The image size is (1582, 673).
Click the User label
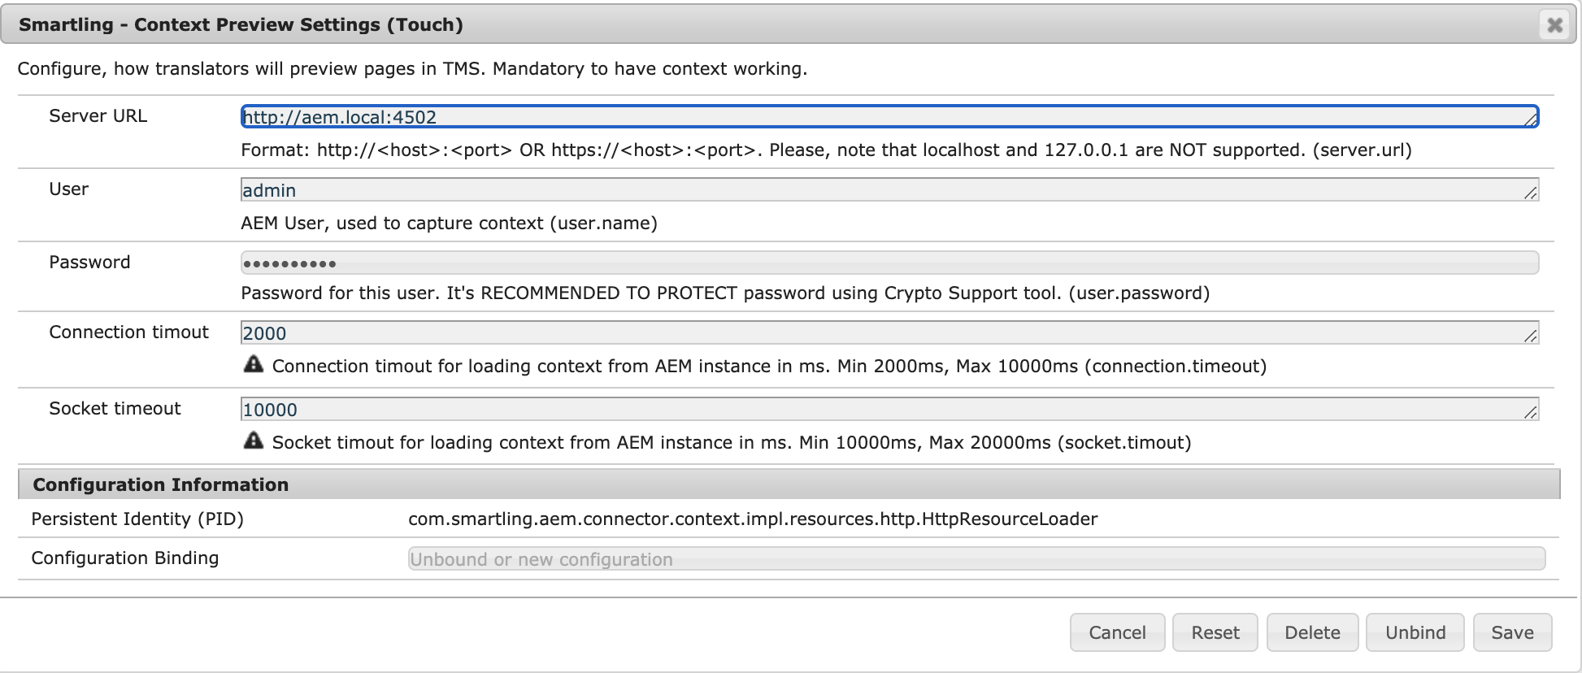coord(69,189)
